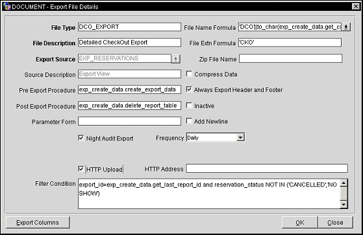Click the Close button at bottom

pos(336,223)
